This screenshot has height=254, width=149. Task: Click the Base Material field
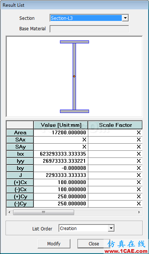coord(89,29)
